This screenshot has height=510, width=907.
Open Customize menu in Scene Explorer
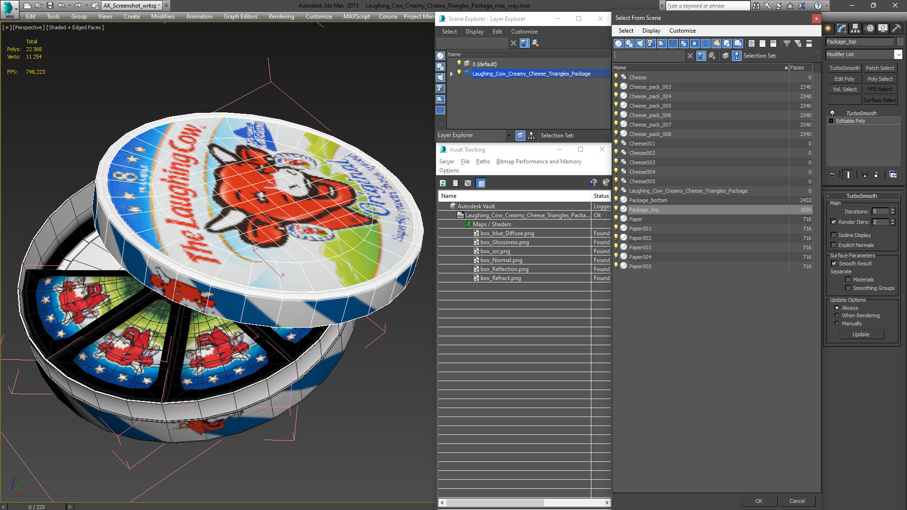coord(524,32)
